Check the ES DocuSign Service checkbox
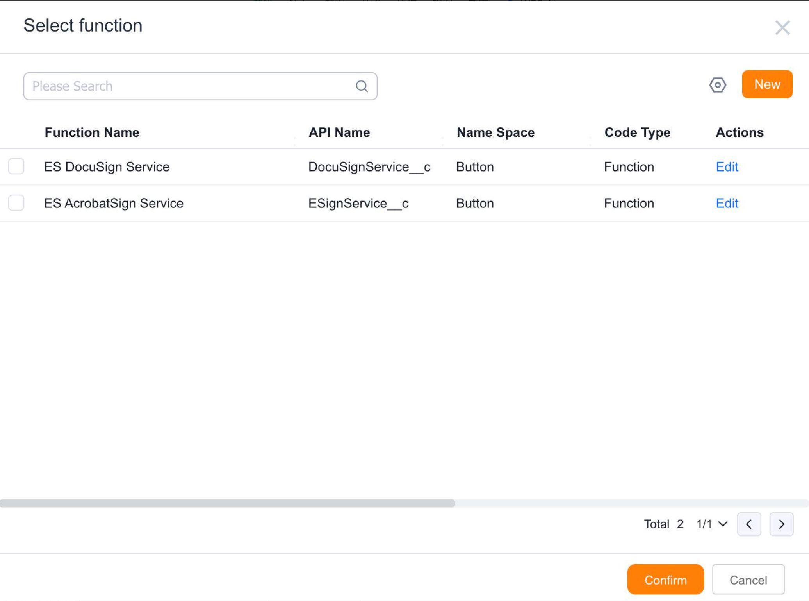 [x=16, y=166]
